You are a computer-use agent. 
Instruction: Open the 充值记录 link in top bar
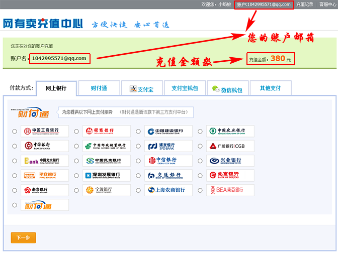click(x=305, y=5)
